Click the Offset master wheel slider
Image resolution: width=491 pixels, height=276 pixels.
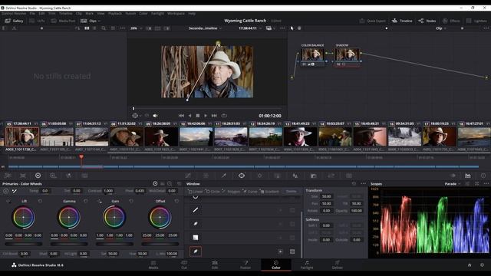tap(160, 244)
